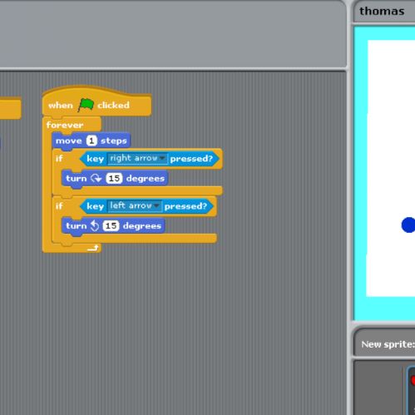Click the steps value in move block

point(91,141)
